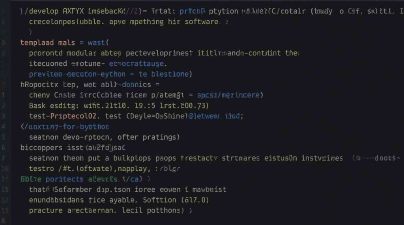Click the blue "previtem" text
Viewport: 404px width, 225px height.
coord(45,74)
